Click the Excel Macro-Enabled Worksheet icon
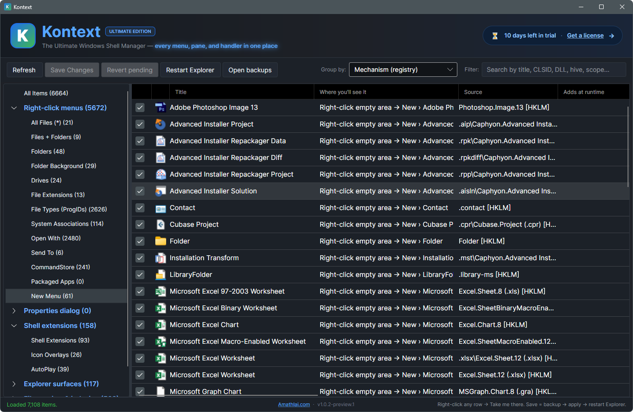 160,342
